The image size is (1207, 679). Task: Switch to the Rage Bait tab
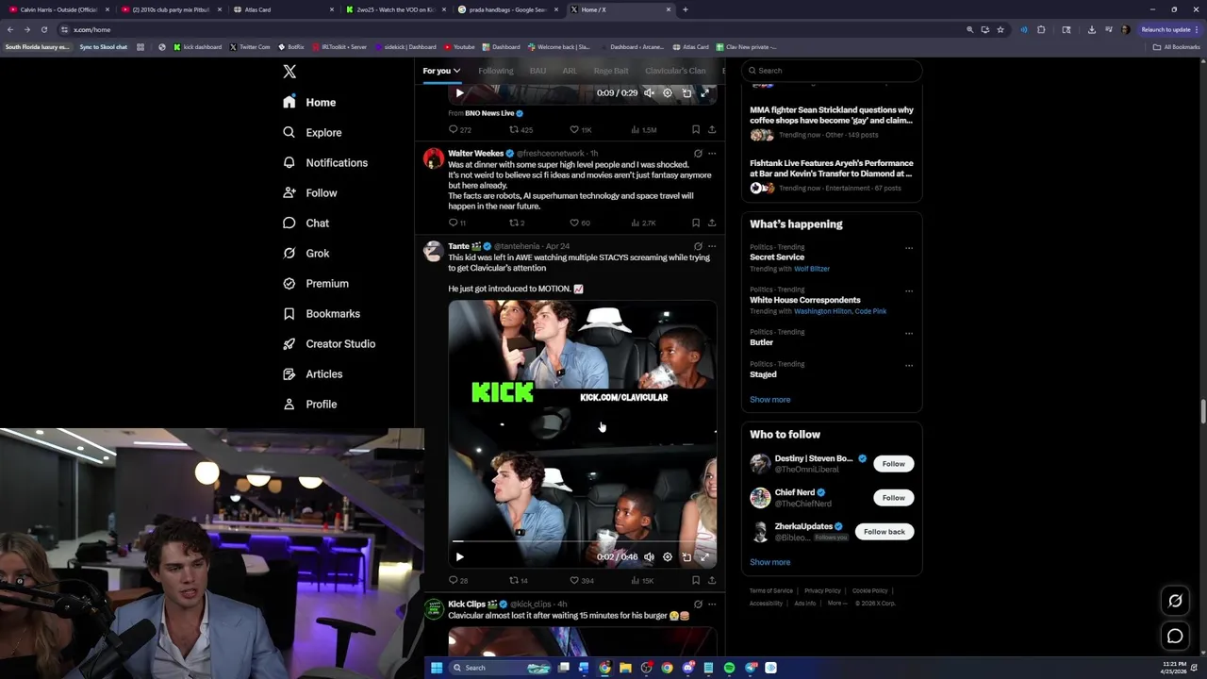tap(611, 71)
